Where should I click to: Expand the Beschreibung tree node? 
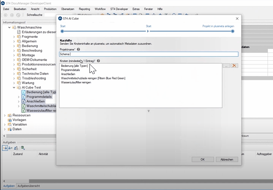(x=14, y=51)
